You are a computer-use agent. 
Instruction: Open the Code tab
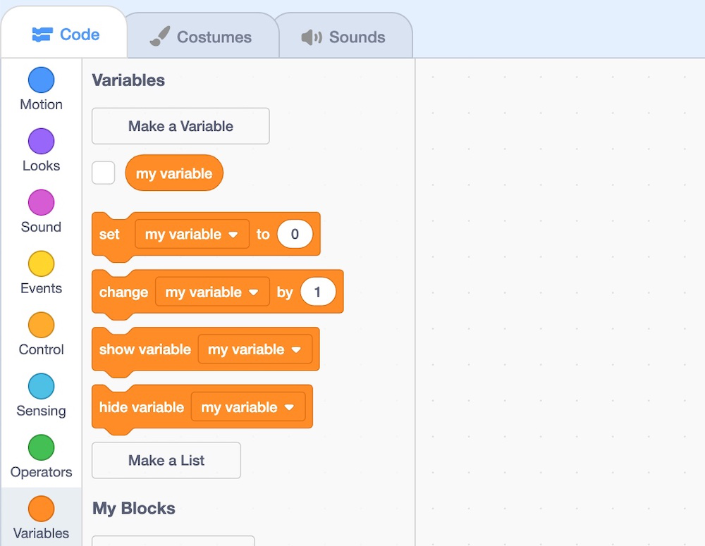click(66, 35)
